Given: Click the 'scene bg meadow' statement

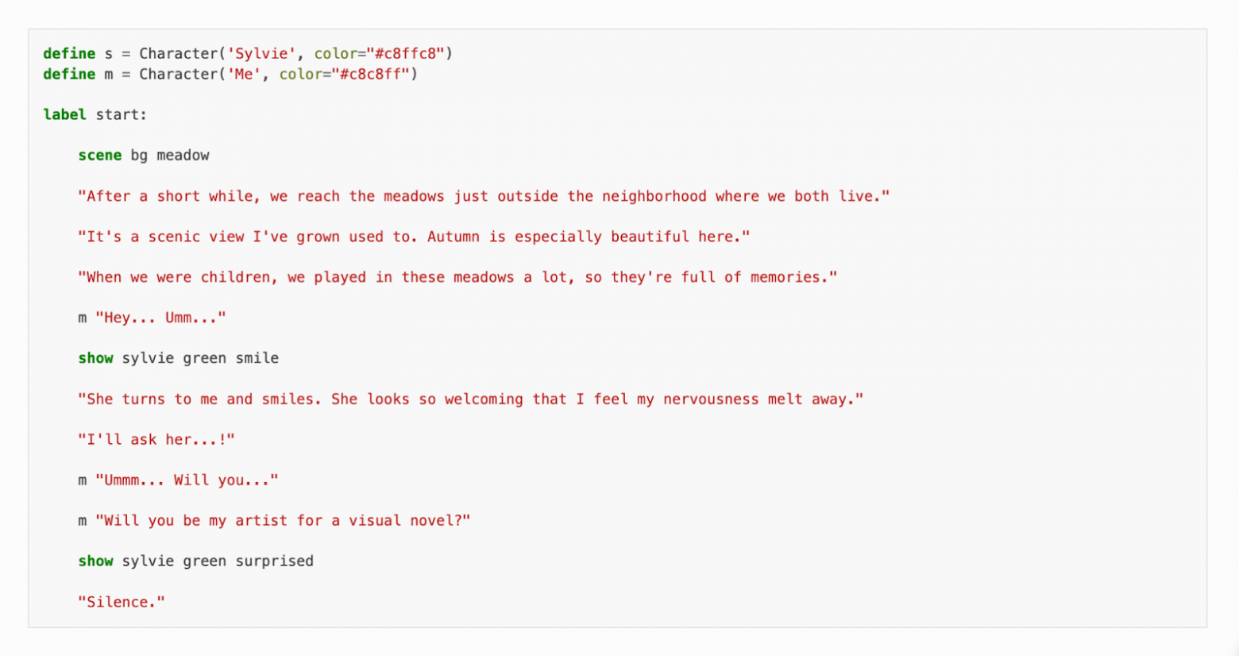Looking at the screenshot, I should pos(144,156).
